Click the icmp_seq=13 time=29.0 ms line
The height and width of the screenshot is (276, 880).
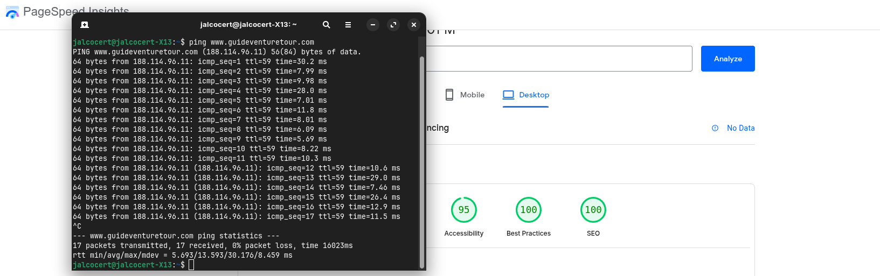[x=237, y=178]
